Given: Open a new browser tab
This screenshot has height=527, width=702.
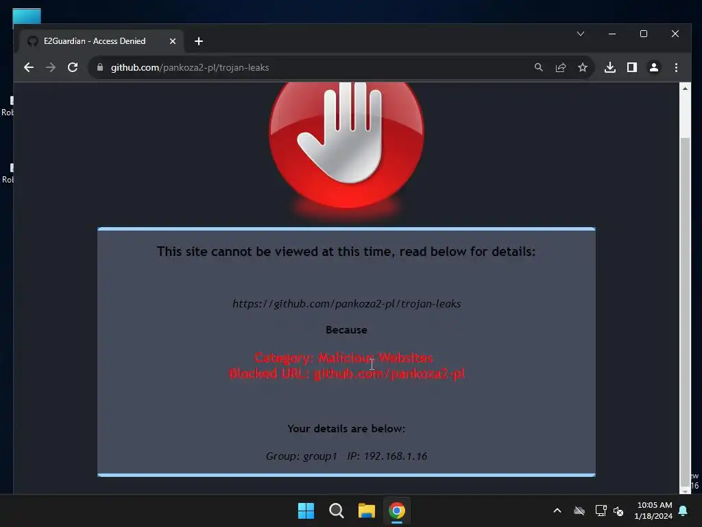Looking at the screenshot, I should 199,41.
